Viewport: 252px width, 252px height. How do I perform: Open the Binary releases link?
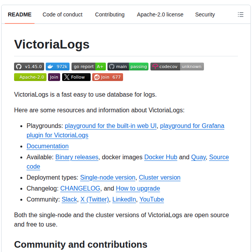pyautogui.click(x=77, y=157)
